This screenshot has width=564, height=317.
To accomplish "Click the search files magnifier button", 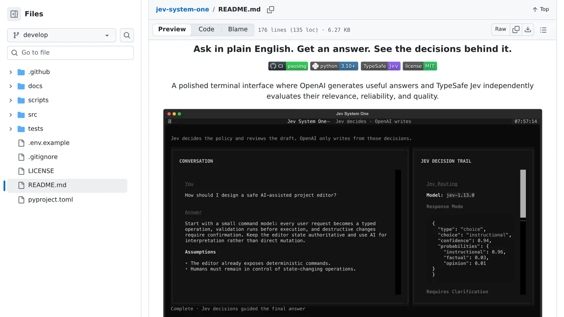I will (x=127, y=35).
